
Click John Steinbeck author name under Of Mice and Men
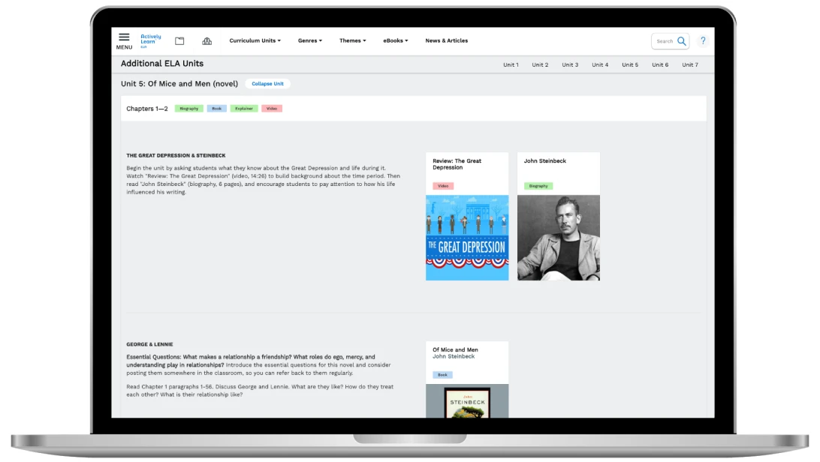pos(454,356)
